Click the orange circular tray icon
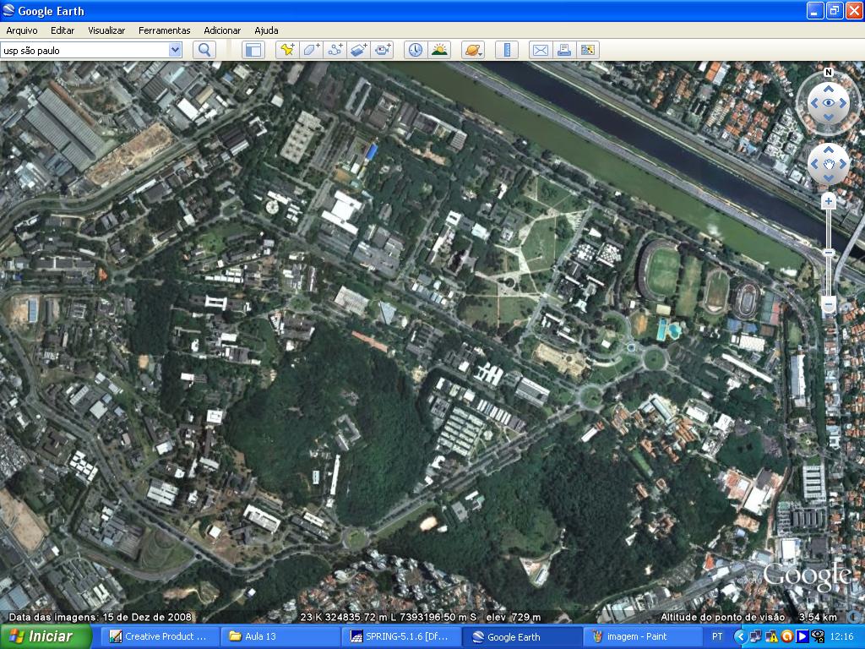The height and width of the screenshot is (649, 865). click(x=786, y=636)
